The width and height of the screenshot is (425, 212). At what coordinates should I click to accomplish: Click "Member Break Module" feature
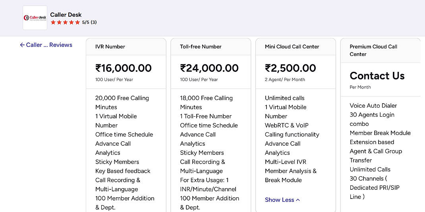pos(380,133)
